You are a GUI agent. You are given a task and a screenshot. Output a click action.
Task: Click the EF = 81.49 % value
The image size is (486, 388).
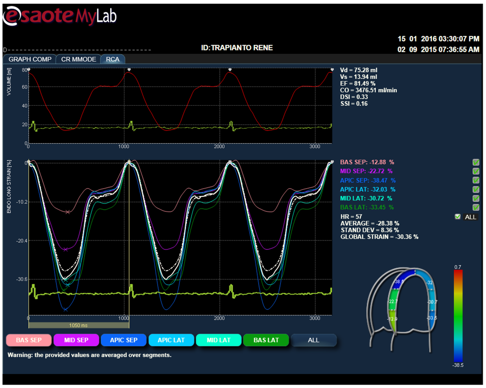(x=358, y=83)
